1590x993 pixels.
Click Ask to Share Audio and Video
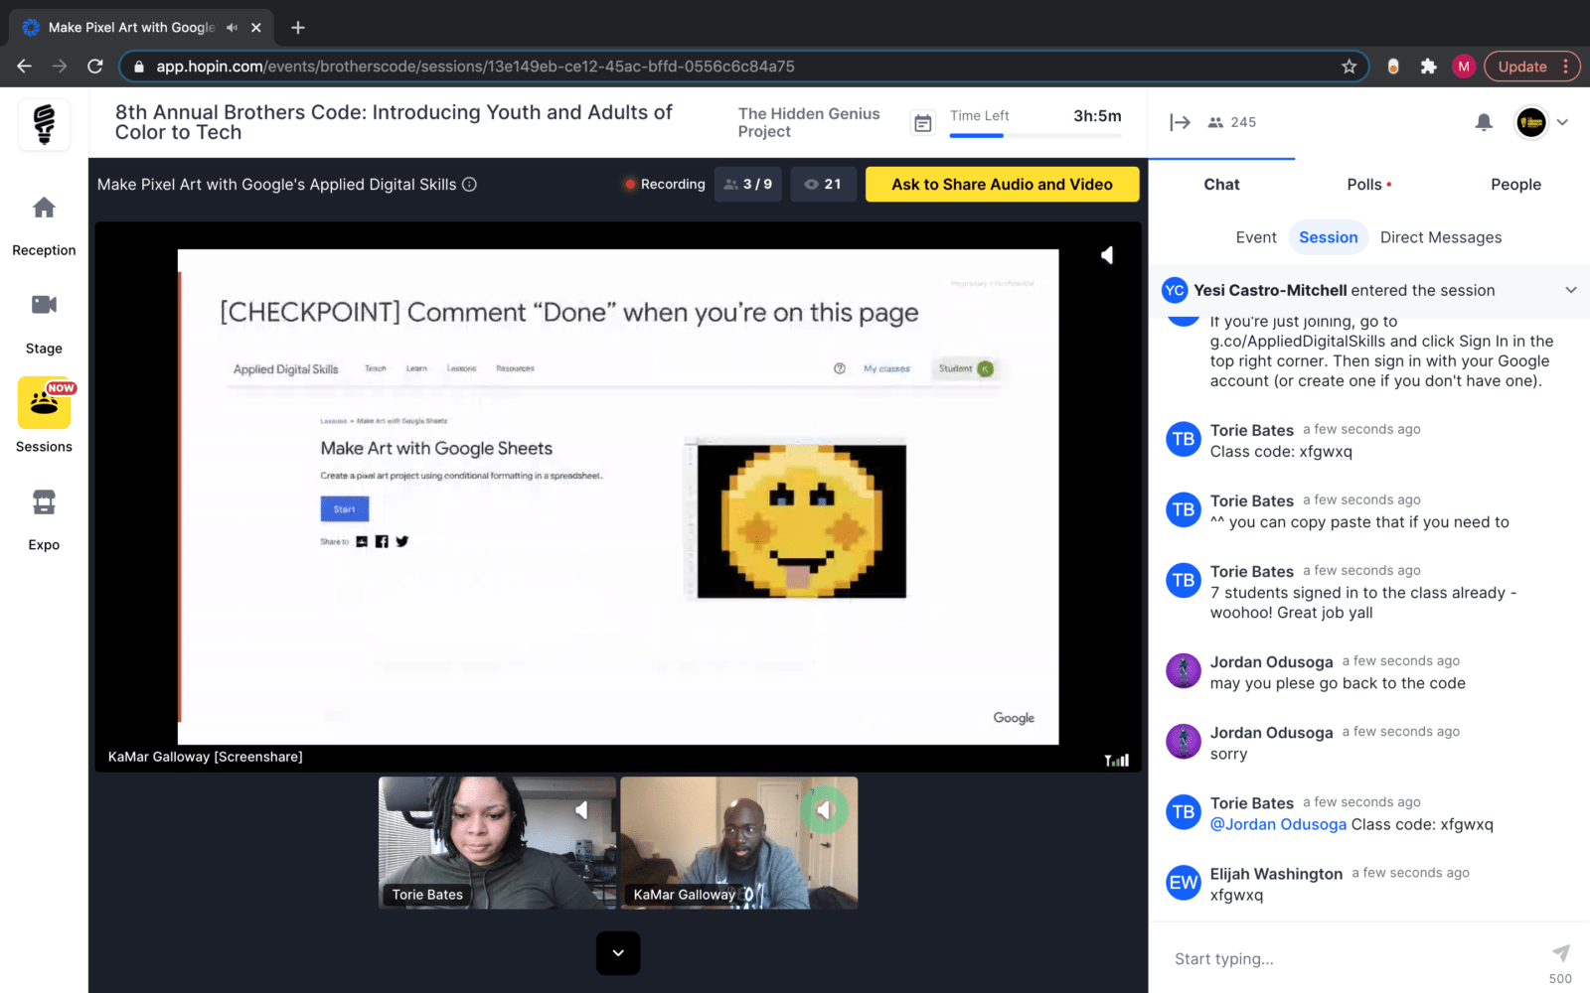(1002, 185)
